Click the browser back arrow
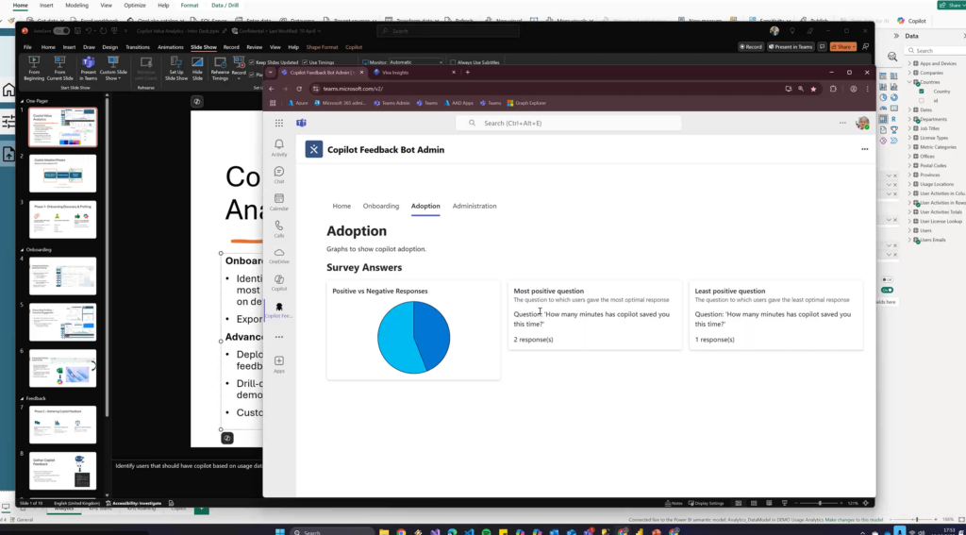This screenshot has width=966, height=535. click(272, 89)
